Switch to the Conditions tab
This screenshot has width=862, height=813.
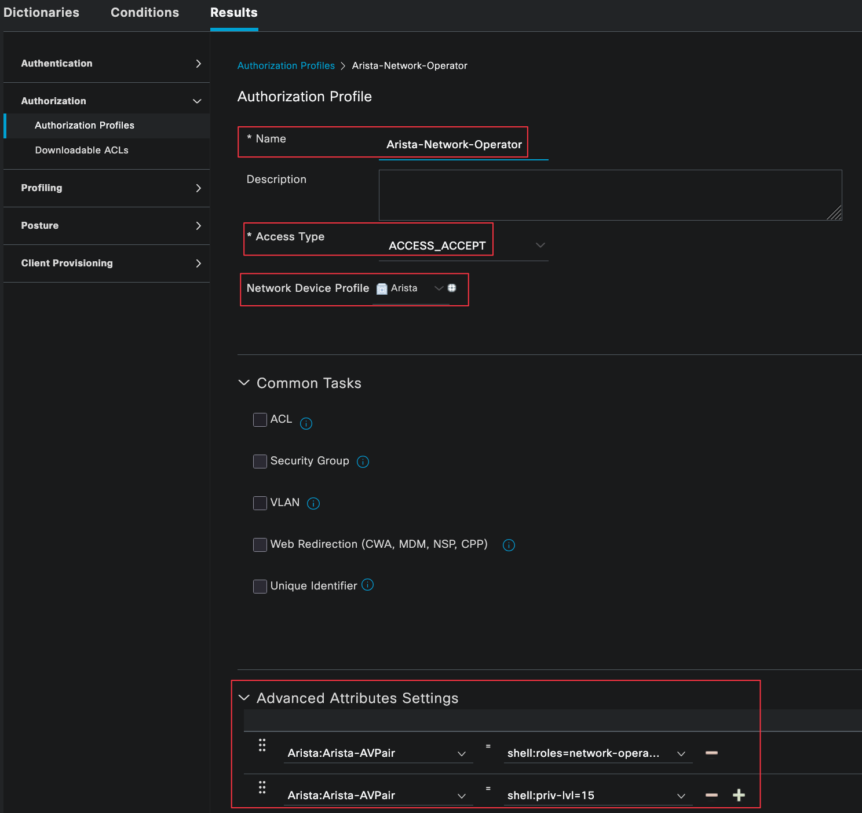tap(145, 13)
